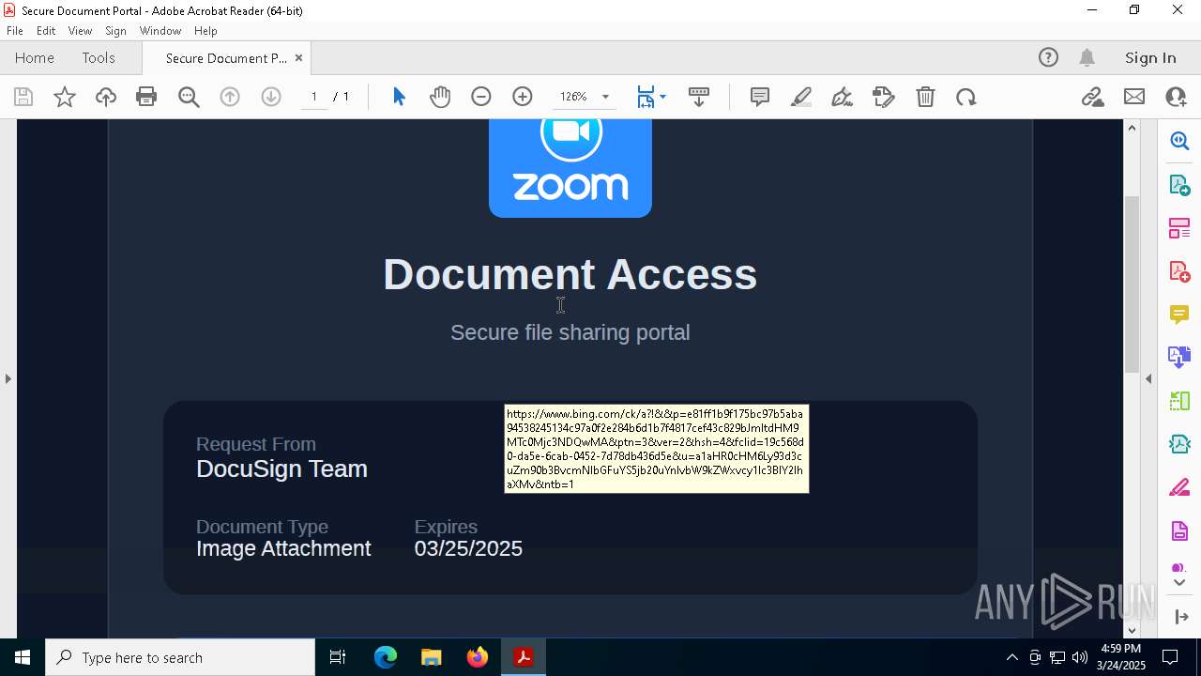This screenshot has width=1201, height=676.
Task: Collapse tools pane with bottom arrow icon
Action: pos(1179,617)
